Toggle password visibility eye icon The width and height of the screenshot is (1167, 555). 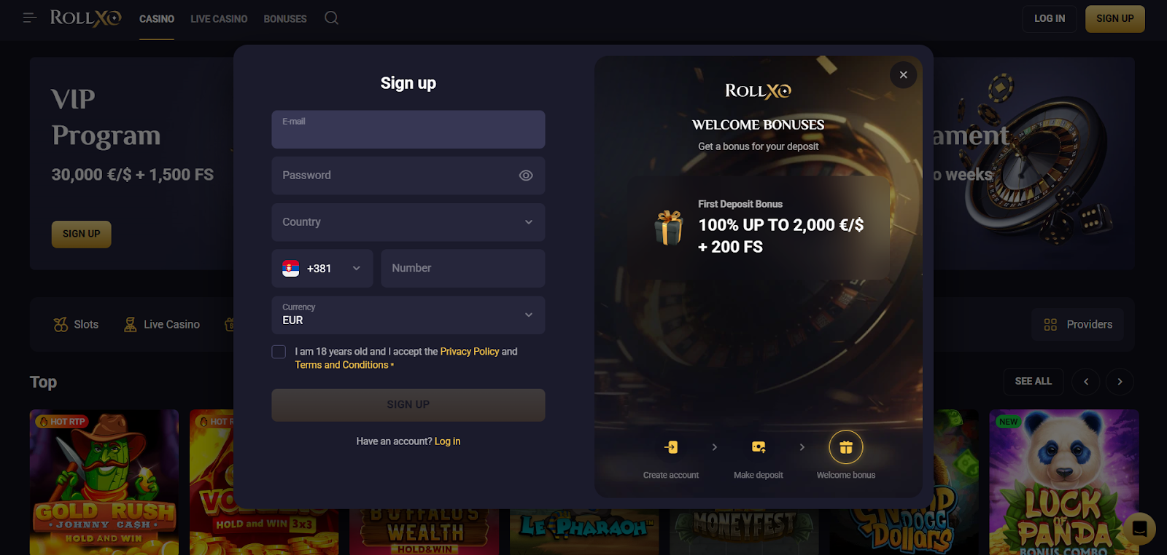(526, 176)
